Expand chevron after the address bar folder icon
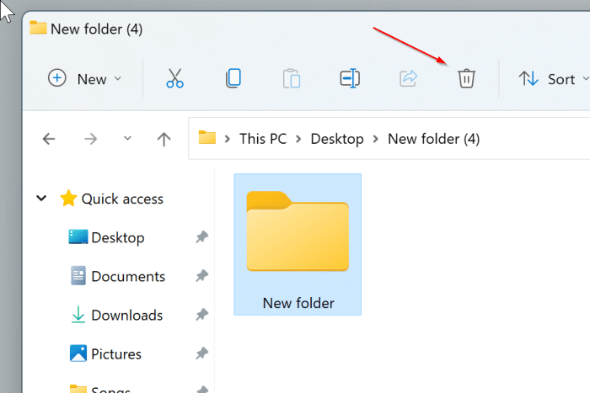590x393 pixels. pos(228,139)
